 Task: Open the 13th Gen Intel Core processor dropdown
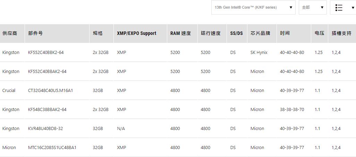(253, 7)
